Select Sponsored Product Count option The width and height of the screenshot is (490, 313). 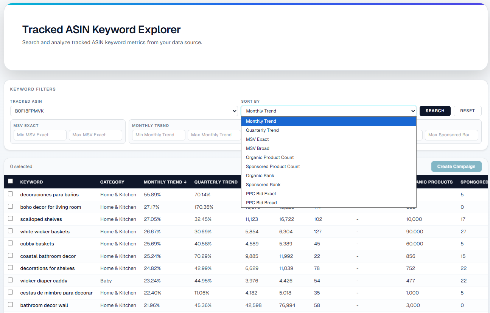pos(273,167)
